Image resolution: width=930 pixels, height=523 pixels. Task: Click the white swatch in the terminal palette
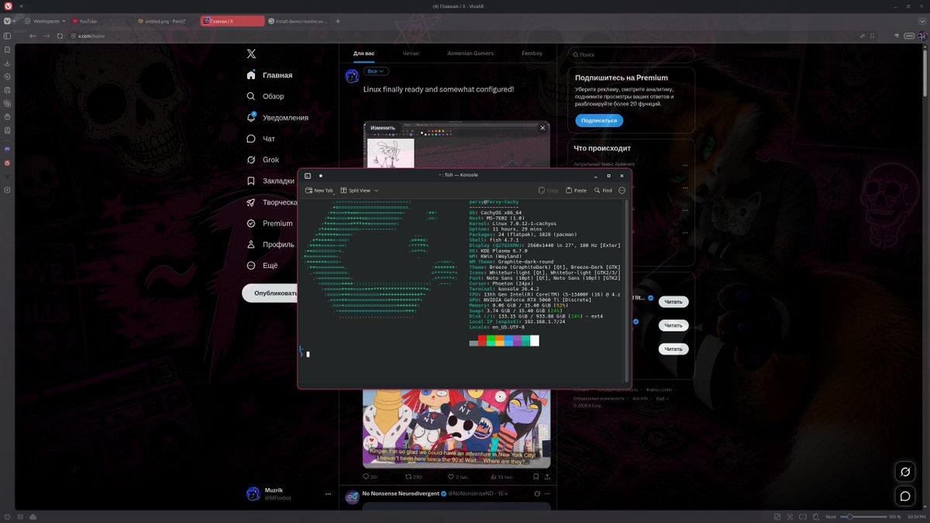pos(535,341)
